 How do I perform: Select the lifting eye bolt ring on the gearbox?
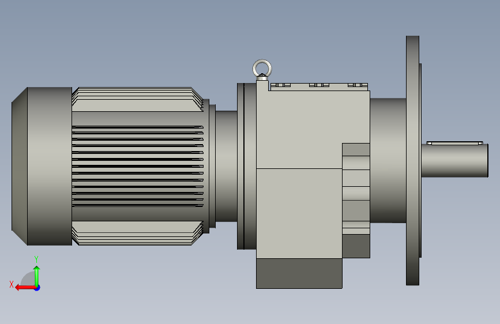(x=262, y=69)
